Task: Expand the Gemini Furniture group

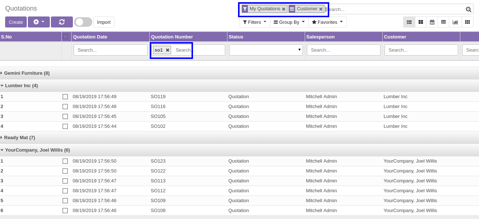Action: tap(25, 73)
